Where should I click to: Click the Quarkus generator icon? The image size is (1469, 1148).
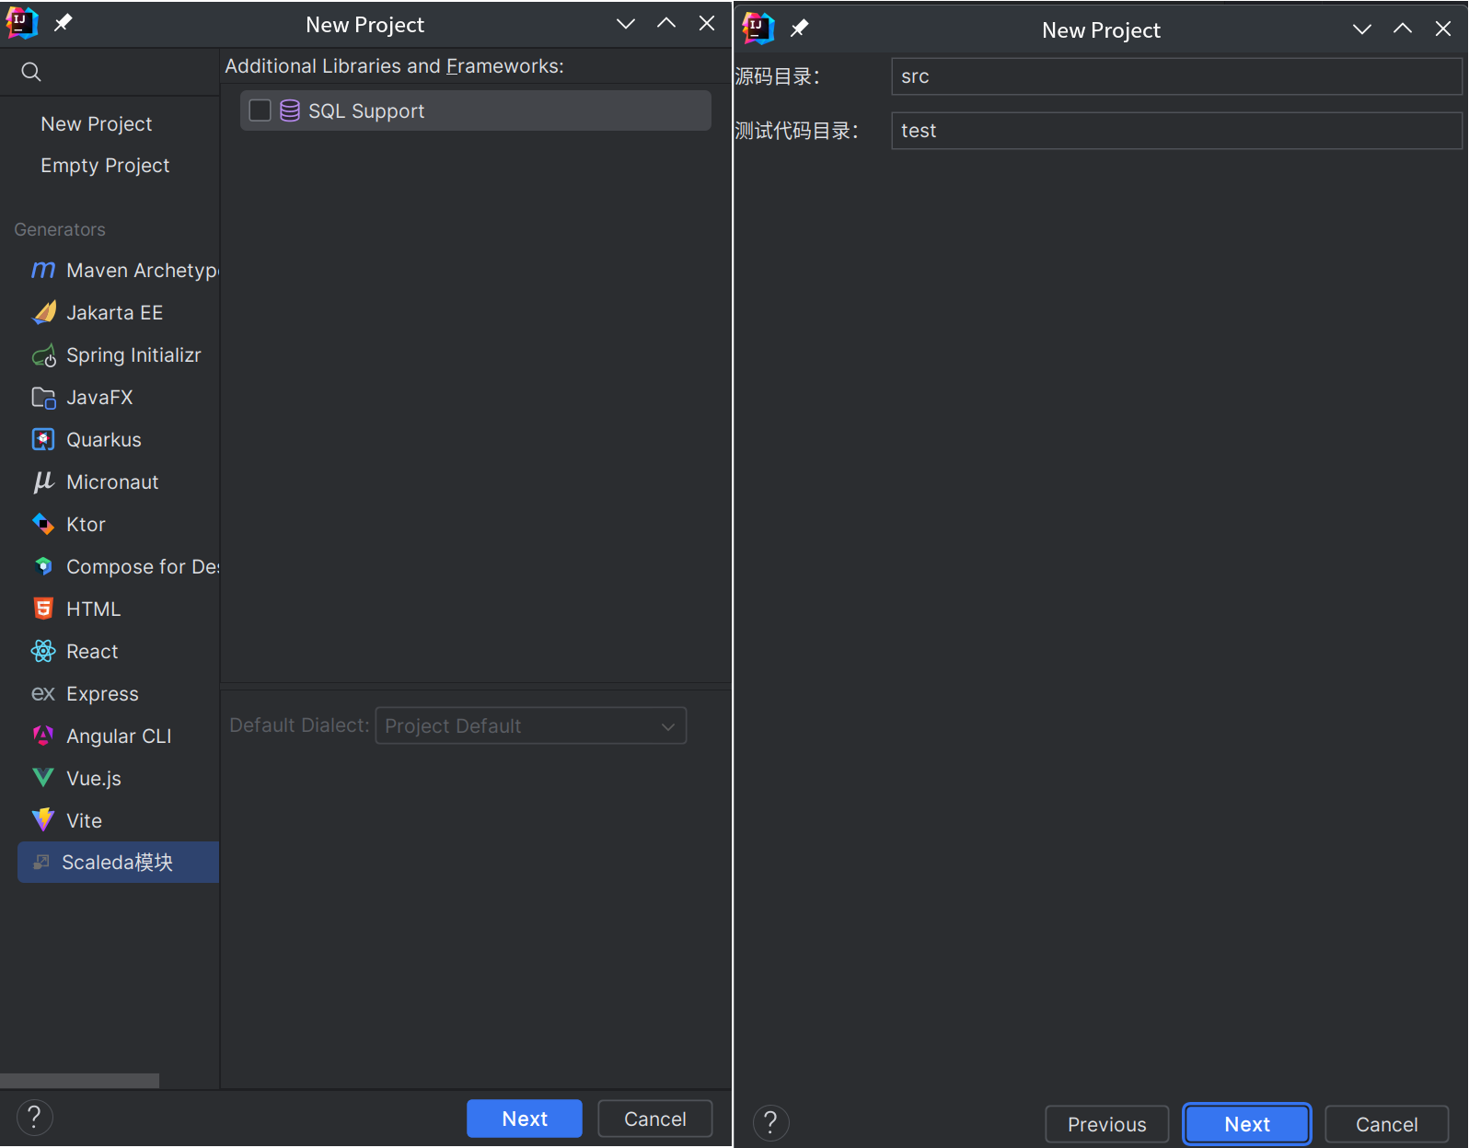click(x=43, y=439)
